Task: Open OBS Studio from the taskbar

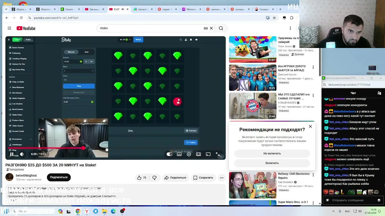Action: pyautogui.click(x=122, y=211)
